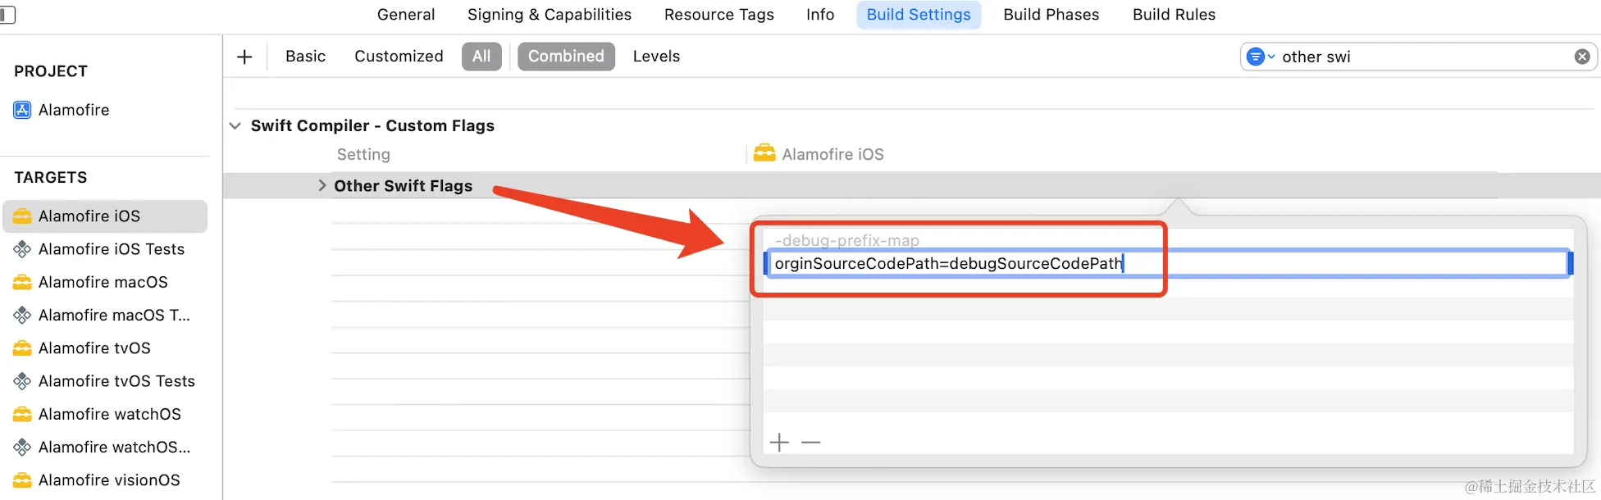Toggle the sidebar panel icon
Viewport: 1601px width, 500px height.
pyautogui.click(x=7, y=15)
